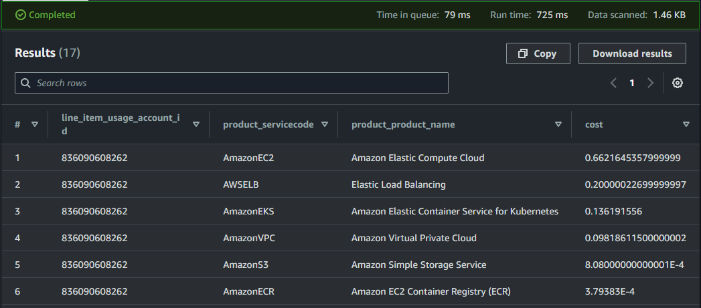Select cost value 0.136191556
This screenshot has height=308, width=701.
613,211
